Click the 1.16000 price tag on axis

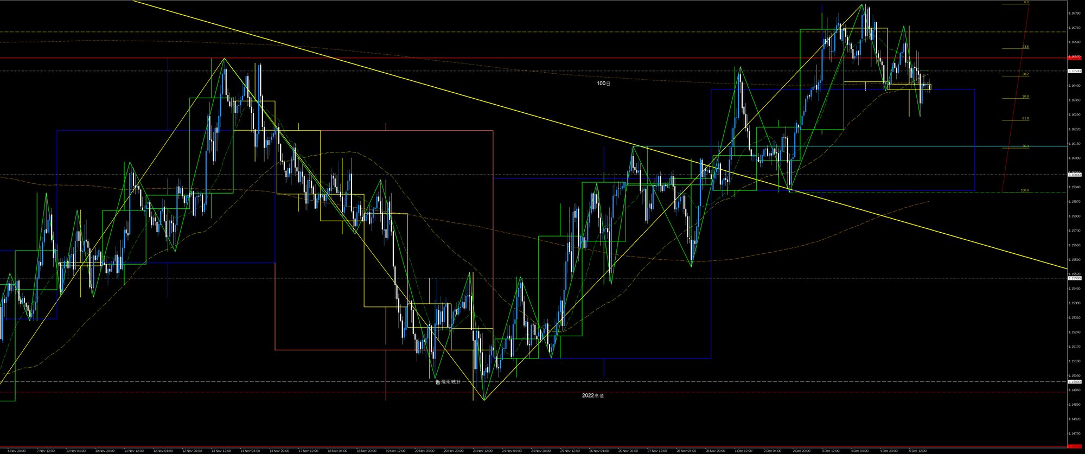(x=1074, y=175)
